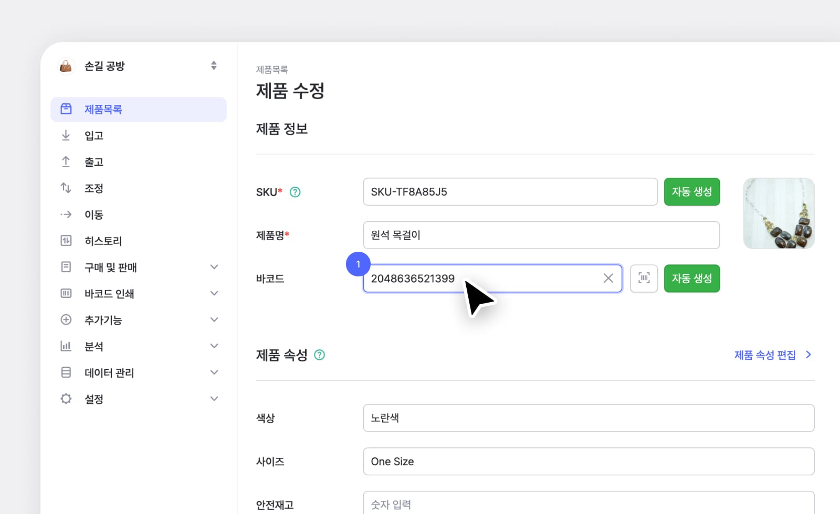The height and width of the screenshot is (514, 840).
Task: Click 자동 생성 button next to 바코드
Action: click(692, 279)
